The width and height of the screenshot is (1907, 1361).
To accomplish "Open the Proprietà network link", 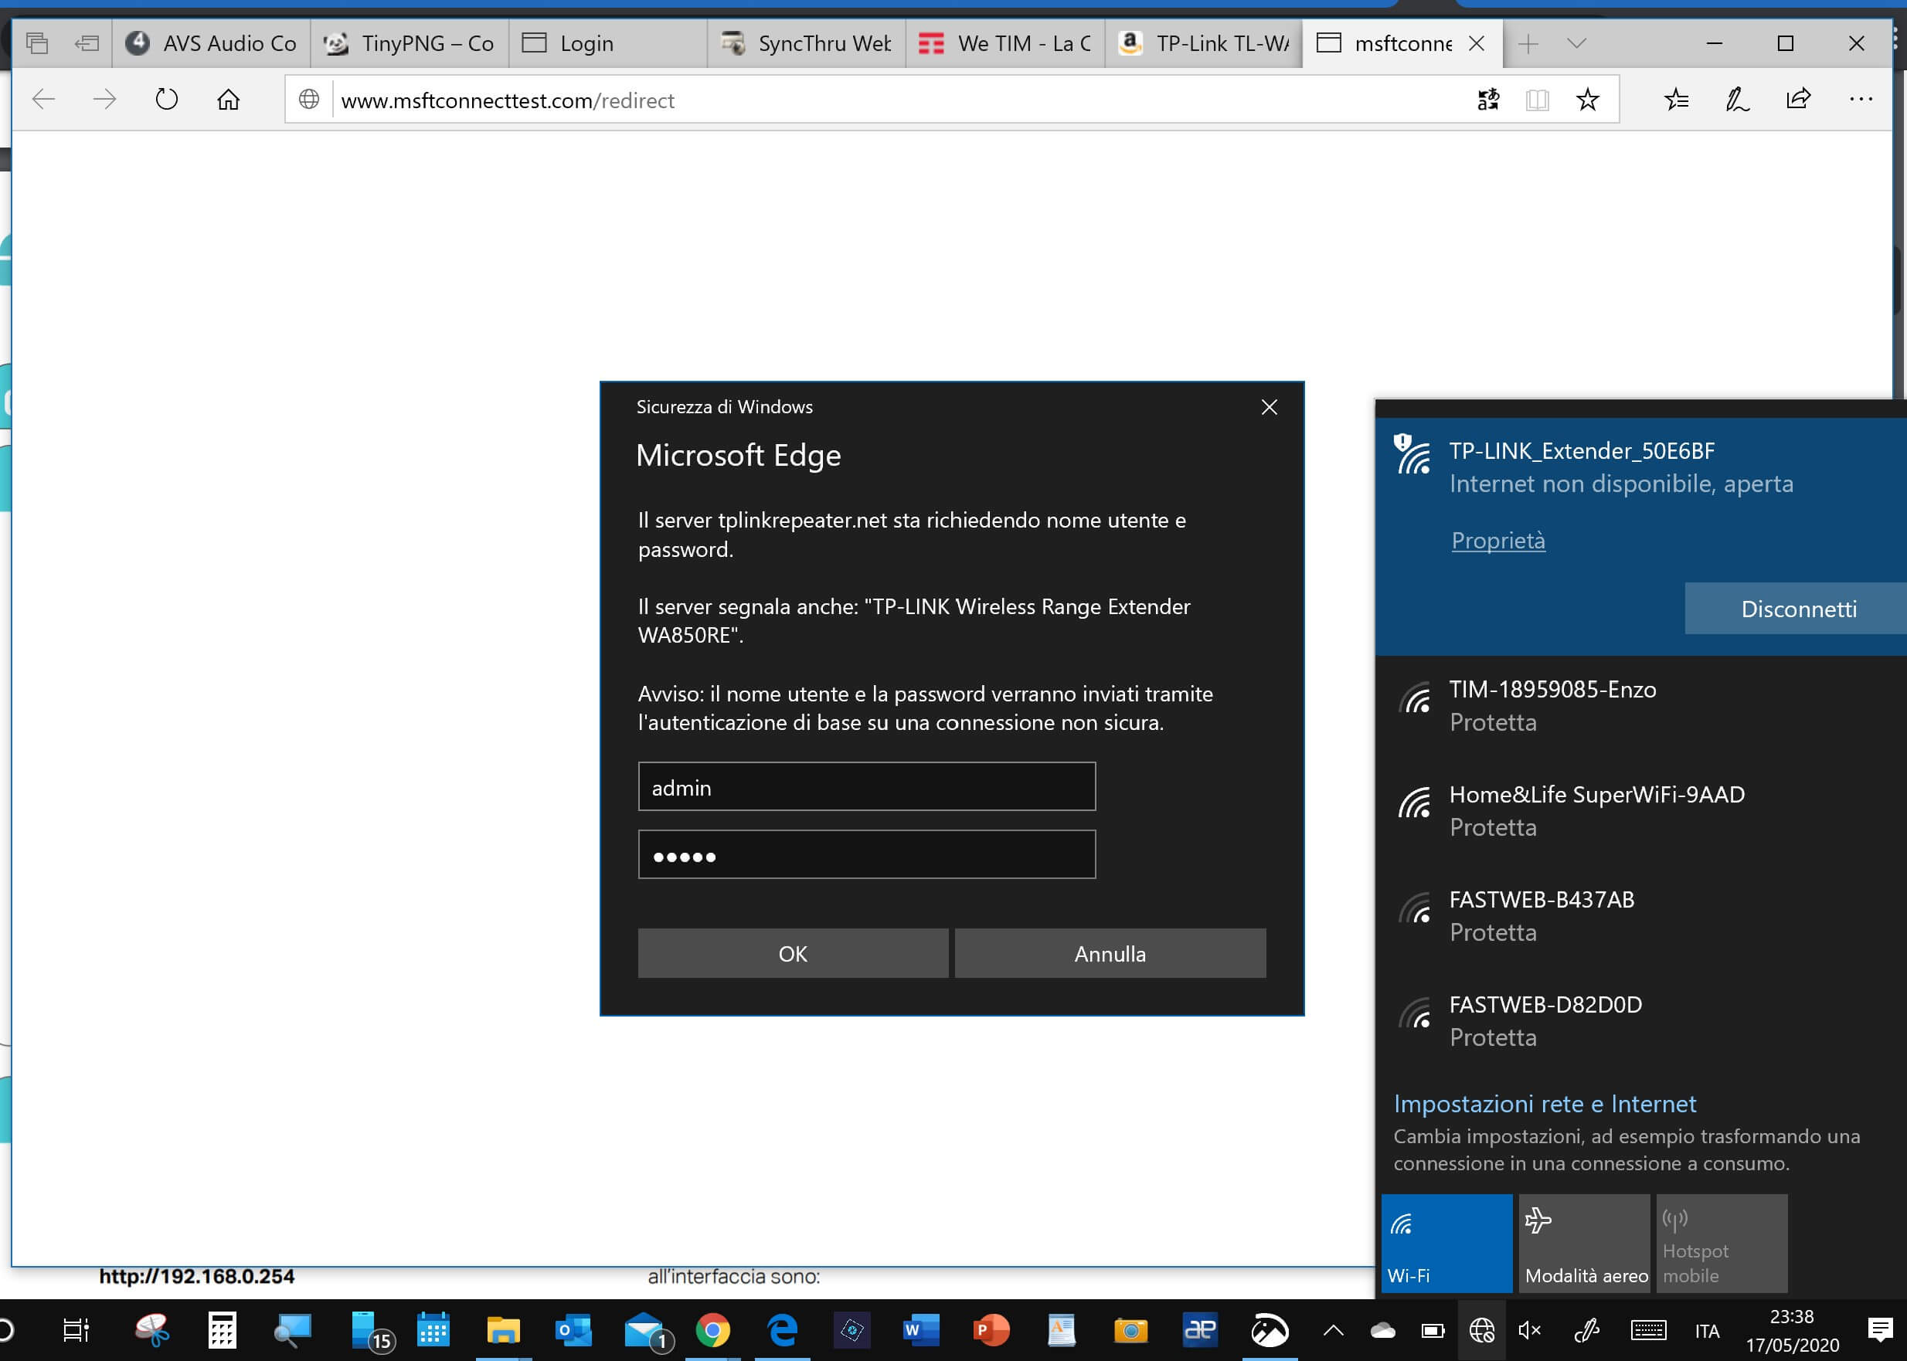I will (1498, 541).
